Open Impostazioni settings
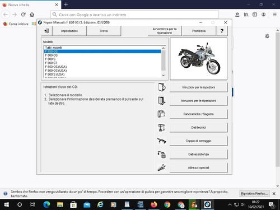280x210 pixels. [x=69, y=31]
